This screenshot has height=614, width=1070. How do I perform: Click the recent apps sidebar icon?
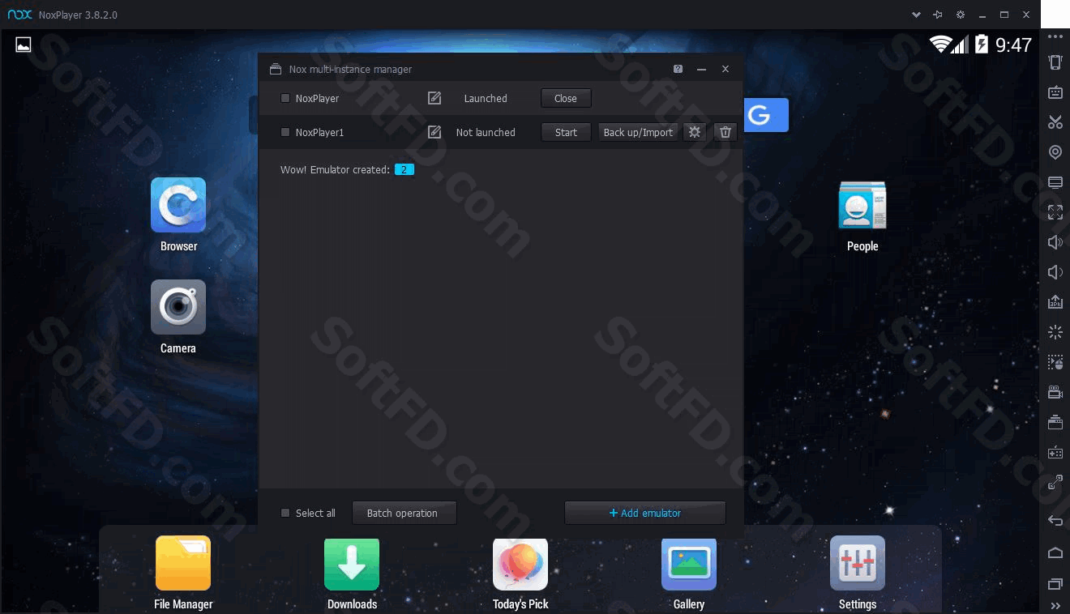click(x=1055, y=584)
